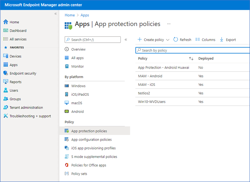Click the Troubleshooting + support tools icon

[6, 116]
